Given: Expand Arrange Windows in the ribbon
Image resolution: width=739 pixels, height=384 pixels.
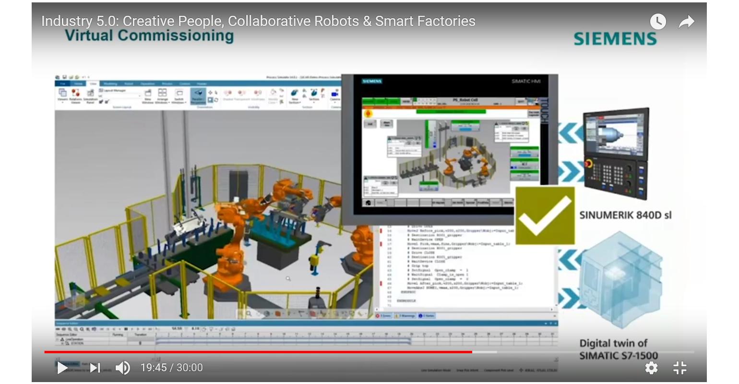Looking at the screenshot, I should click(163, 96).
